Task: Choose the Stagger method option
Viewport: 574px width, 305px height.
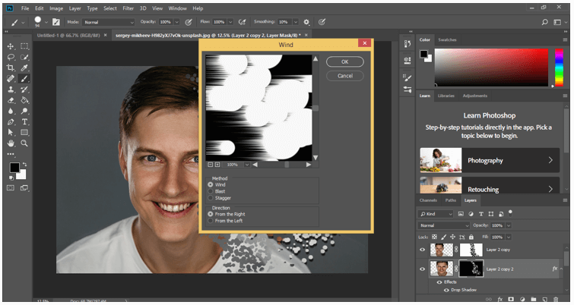Action: point(211,198)
